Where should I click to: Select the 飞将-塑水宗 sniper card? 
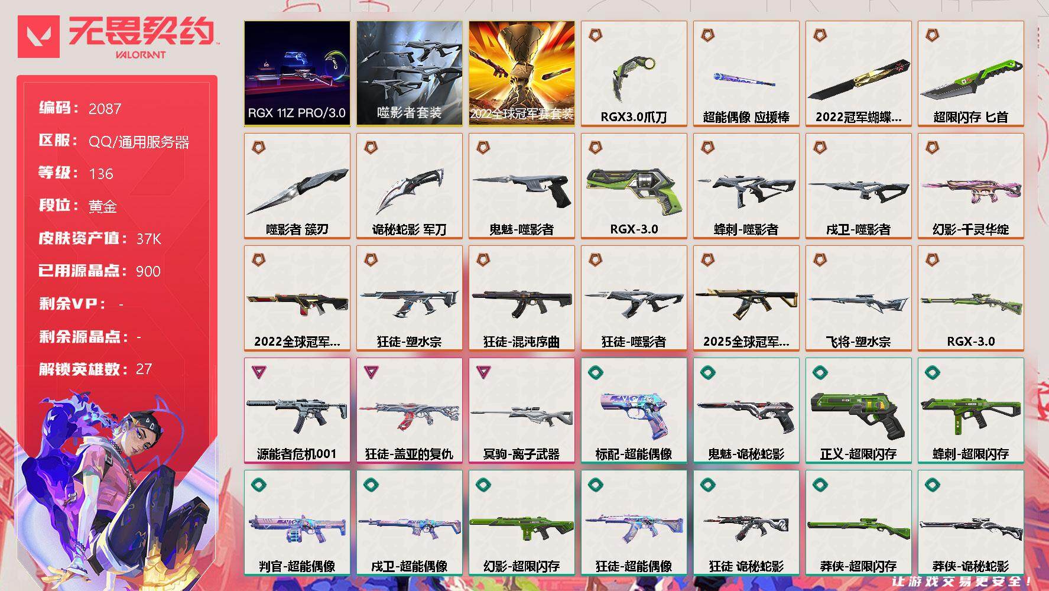(858, 298)
